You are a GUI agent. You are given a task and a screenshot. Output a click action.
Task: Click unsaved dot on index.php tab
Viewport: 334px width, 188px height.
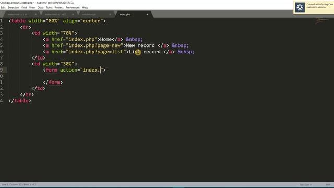tap(147, 14)
